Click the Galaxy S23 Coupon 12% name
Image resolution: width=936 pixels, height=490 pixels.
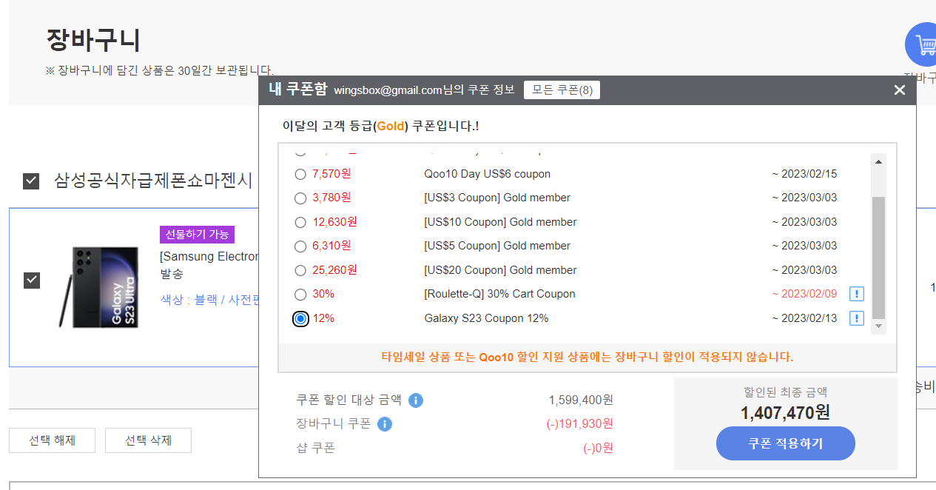(x=486, y=318)
